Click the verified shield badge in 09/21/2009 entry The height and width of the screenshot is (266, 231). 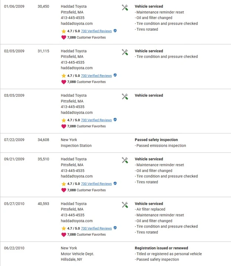tap(115, 183)
